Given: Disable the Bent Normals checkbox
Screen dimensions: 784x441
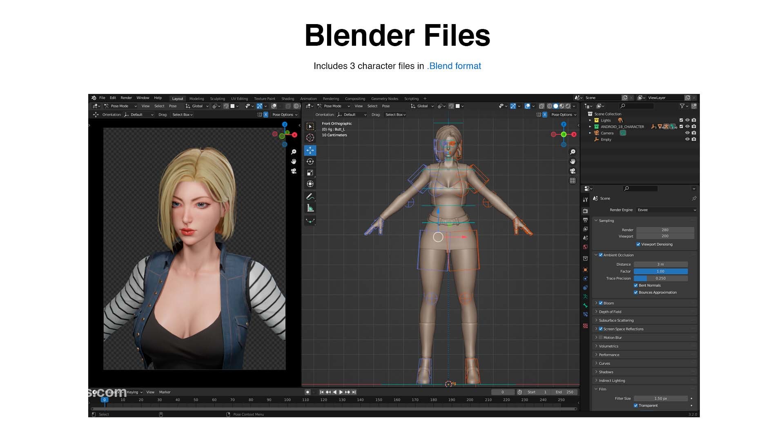Looking at the screenshot, I should (636, 285).
